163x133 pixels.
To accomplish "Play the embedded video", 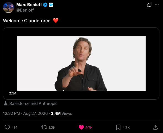I will pyautogui.click(x=81, y=63).
